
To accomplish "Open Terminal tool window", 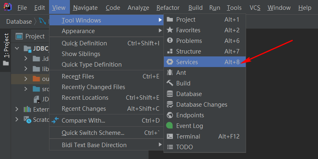I will (x=205, y=136).
